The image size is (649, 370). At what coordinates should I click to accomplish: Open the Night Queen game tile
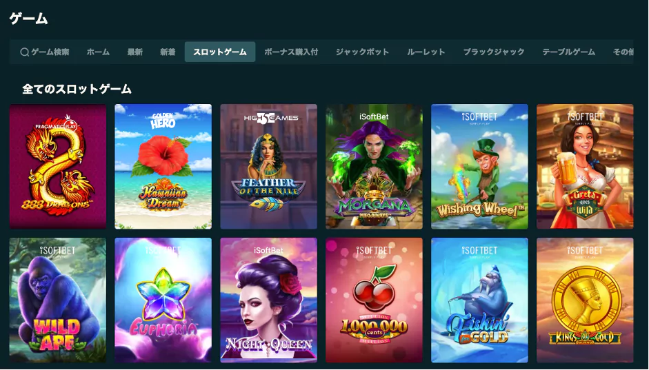[x=268, y=300]
